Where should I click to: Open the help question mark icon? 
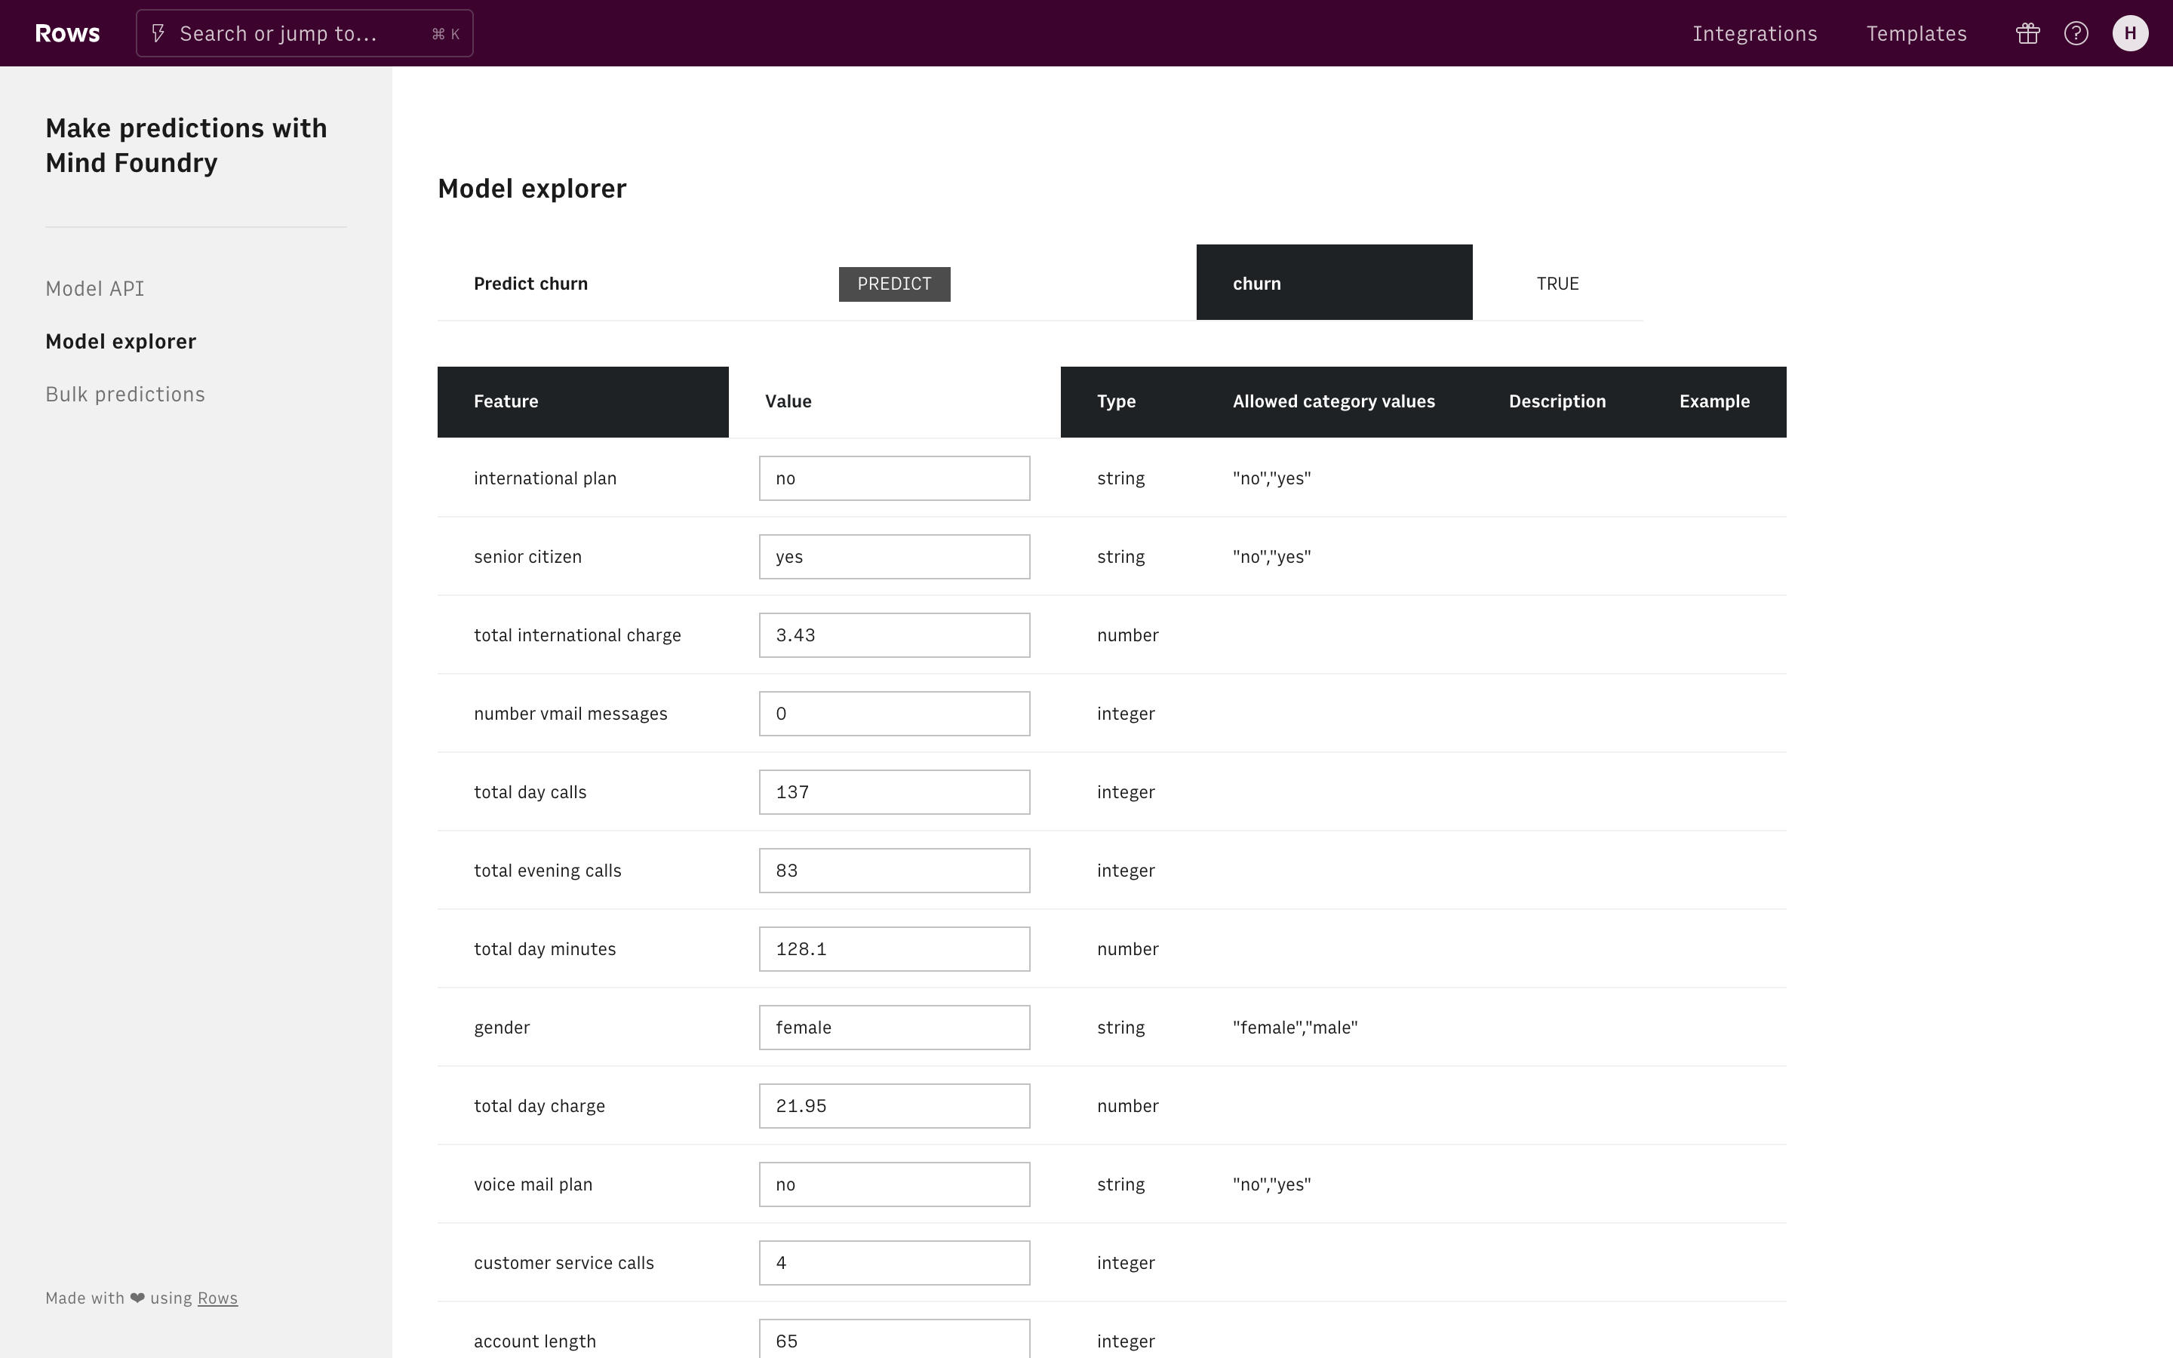tap(2076, 33)
